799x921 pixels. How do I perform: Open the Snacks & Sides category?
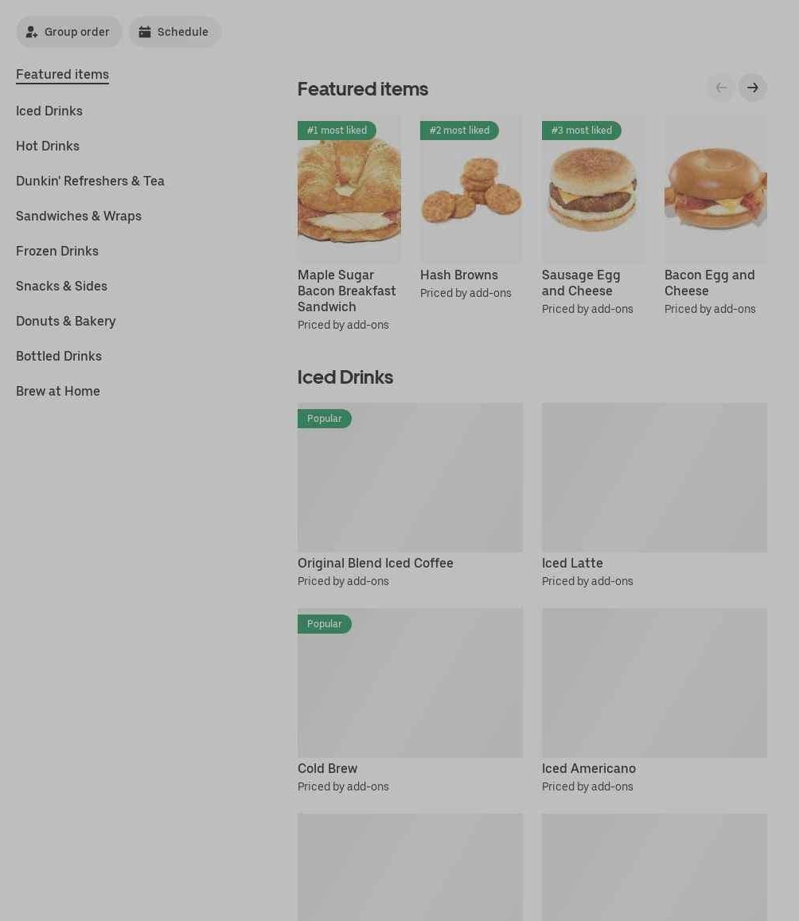61,286
